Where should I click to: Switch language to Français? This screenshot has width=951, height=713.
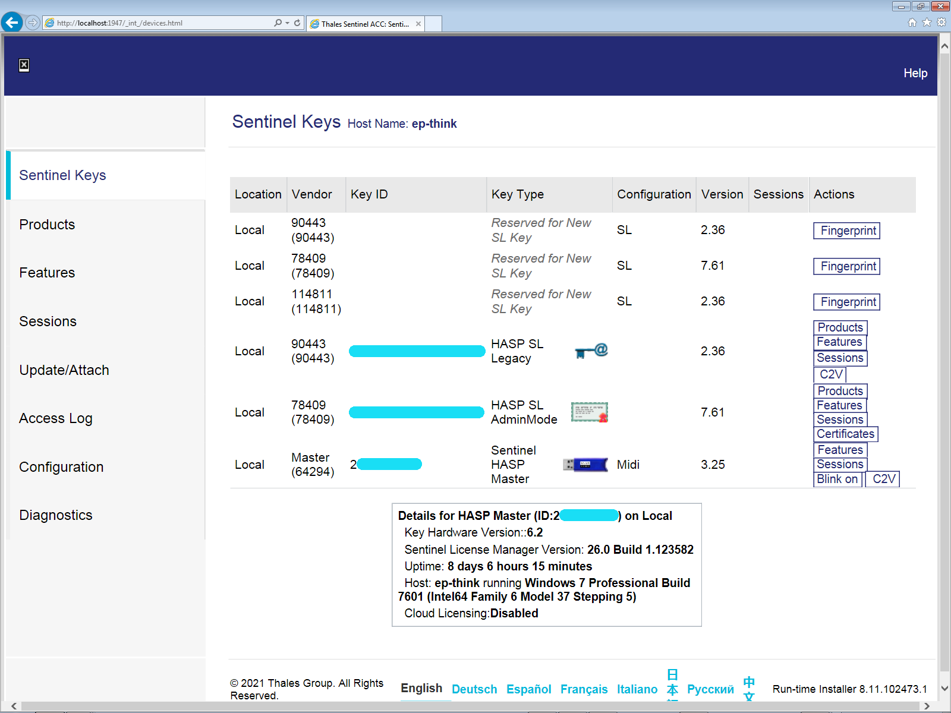(x=584, y=689)
